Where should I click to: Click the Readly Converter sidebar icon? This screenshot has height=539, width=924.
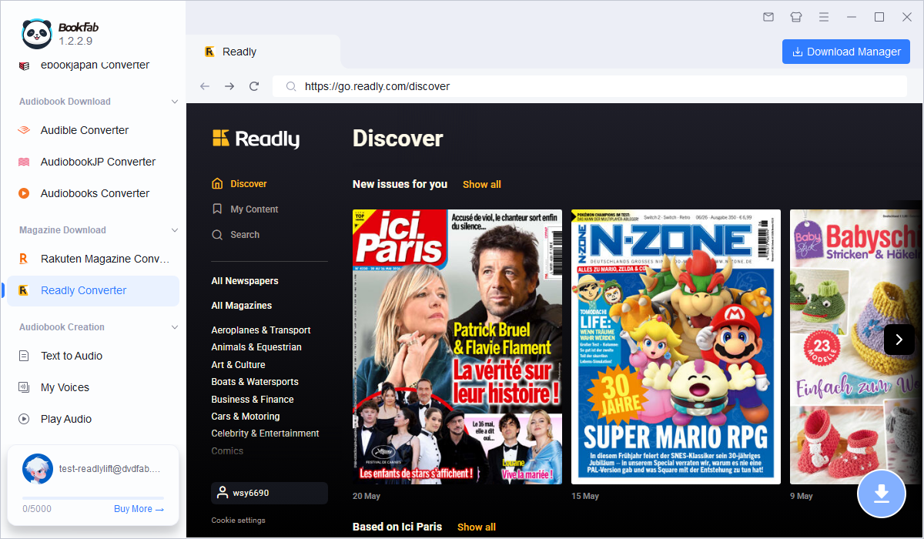tap(24, 290)
